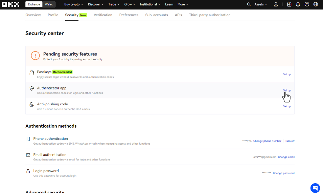Viewport: 323px width, 193px height.
Task: Expand the Discover menu
Action: pyautogui.click(x=96, y=4)
